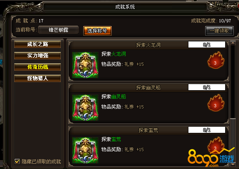This screenshot has width=239, height=169.
Task: Click the 探索幽灵船 achievement badge icon
Action: (x=85, y=108)
